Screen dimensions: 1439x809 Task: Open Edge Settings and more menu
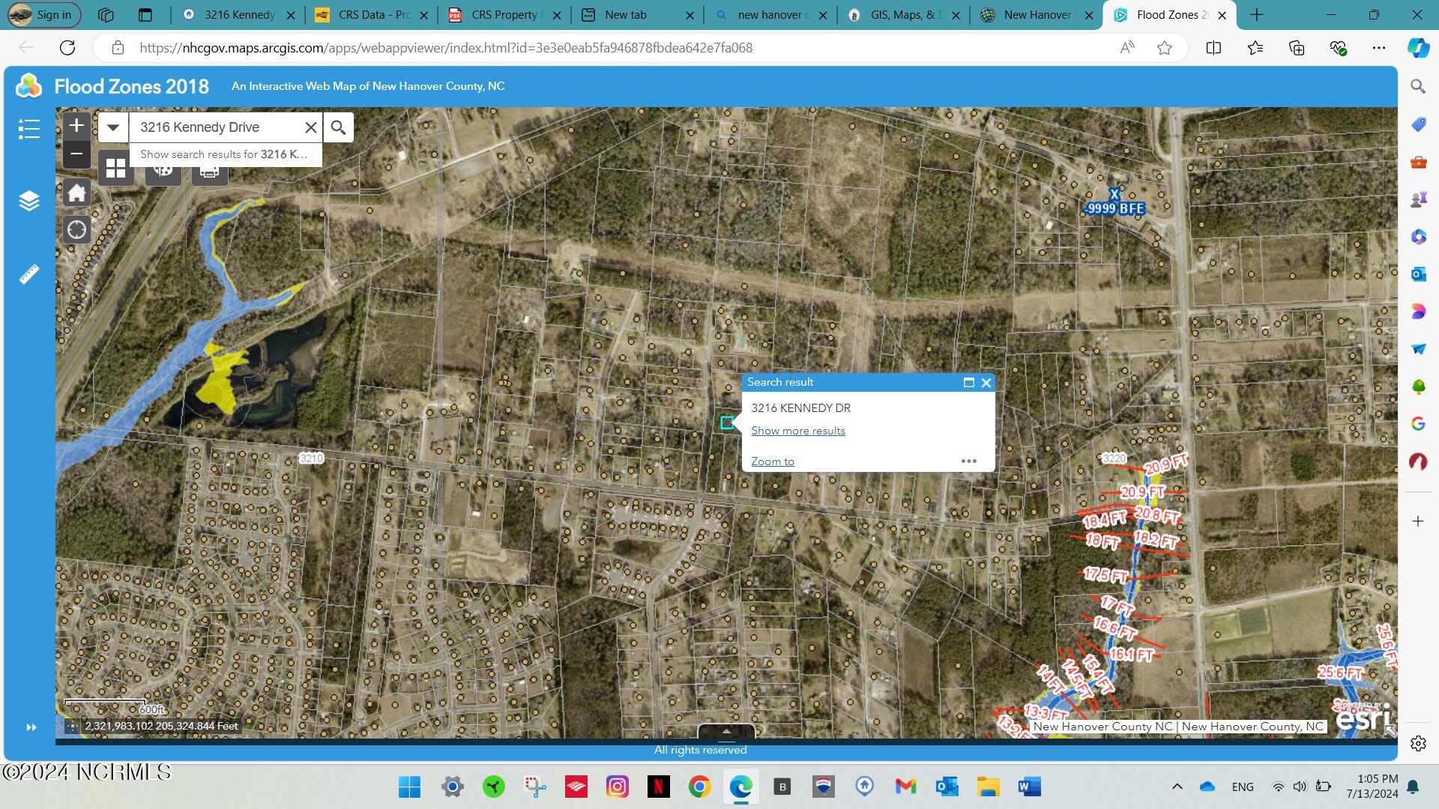1379,48
